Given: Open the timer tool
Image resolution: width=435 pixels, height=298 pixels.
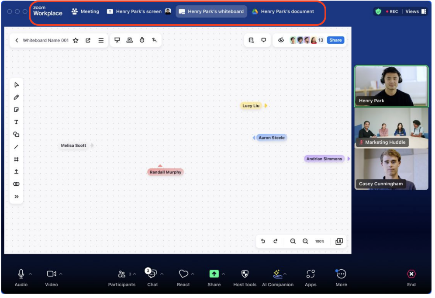Looking at the screenshot, I should click(x=142, y=40).
